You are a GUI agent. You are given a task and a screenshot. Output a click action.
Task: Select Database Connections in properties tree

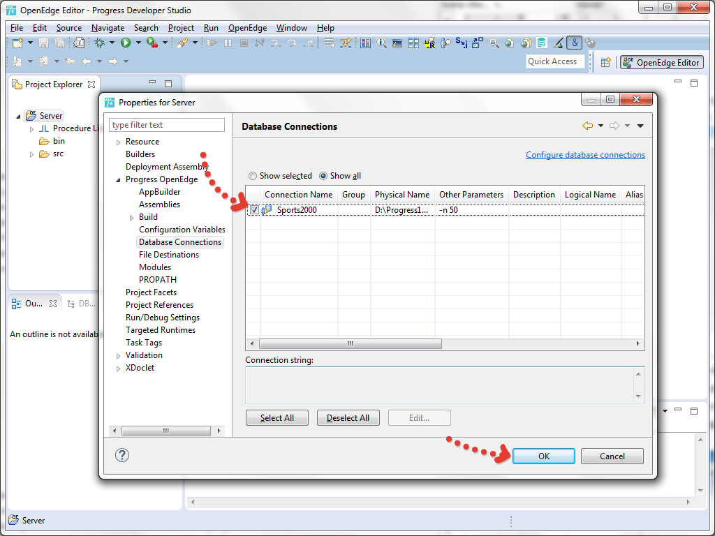pos(180,242)
